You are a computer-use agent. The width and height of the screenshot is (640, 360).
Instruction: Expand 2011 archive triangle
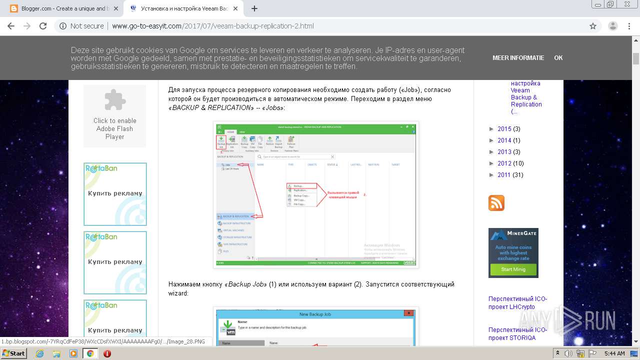click(x=492, y=175)
